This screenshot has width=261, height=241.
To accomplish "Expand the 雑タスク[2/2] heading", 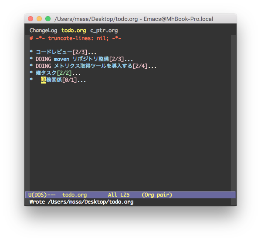I will coord(55,73).
